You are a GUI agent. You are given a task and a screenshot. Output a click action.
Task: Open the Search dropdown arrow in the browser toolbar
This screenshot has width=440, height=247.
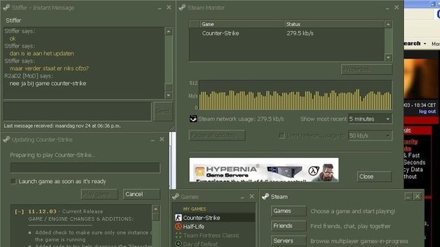coord(425,44)
